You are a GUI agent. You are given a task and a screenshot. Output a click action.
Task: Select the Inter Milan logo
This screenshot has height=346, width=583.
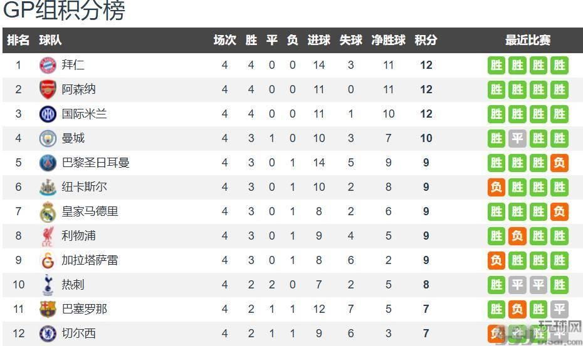[x=48, y=114]
